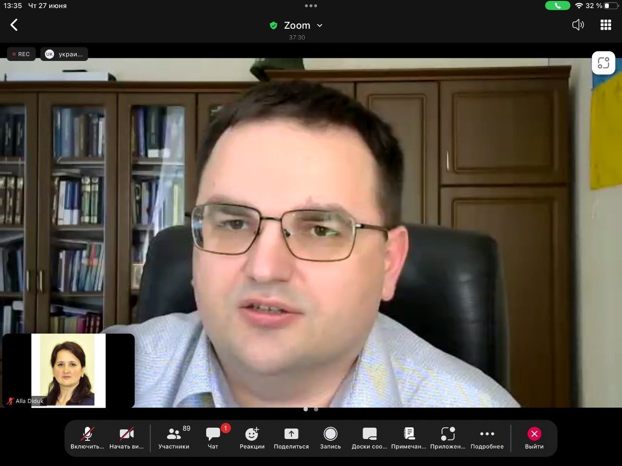Viewport: 622px width, 466px height.
Task: Tap Поделиться to share screen
Action: (x=291, y=438)
